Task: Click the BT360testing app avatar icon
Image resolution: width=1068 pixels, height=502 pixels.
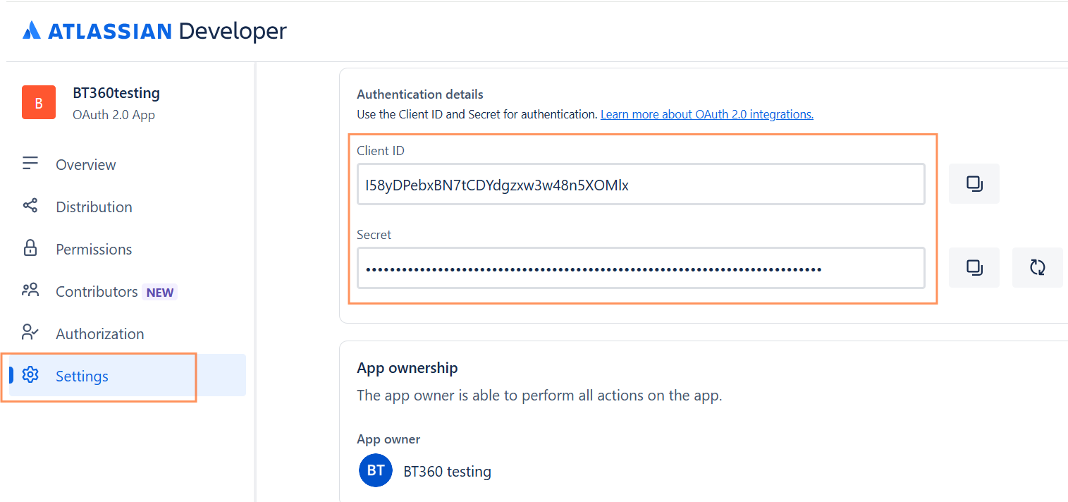Action: (x=39, y=103)
